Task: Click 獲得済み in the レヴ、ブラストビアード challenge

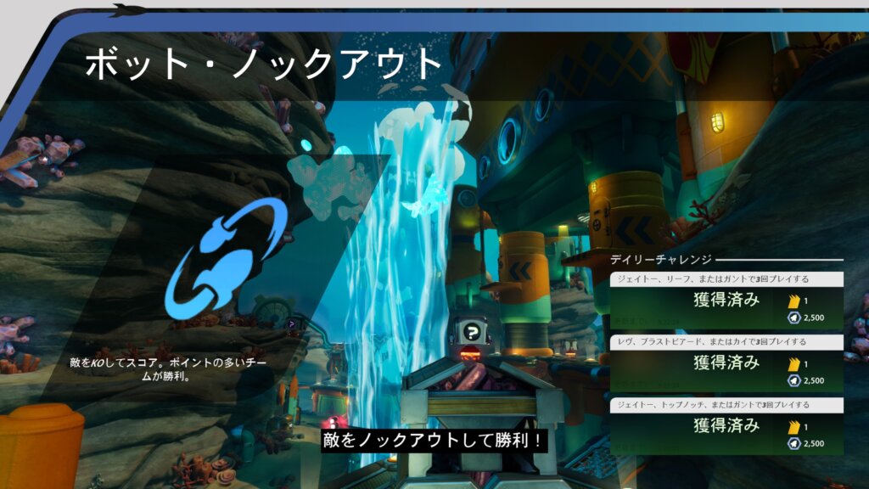Action: 726,363
